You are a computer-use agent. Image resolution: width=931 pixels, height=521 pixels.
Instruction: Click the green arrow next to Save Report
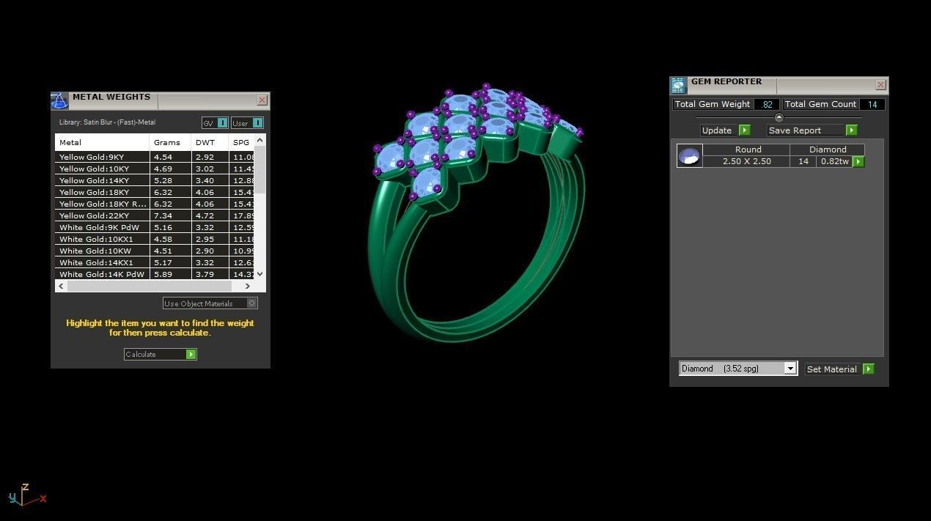851,130
